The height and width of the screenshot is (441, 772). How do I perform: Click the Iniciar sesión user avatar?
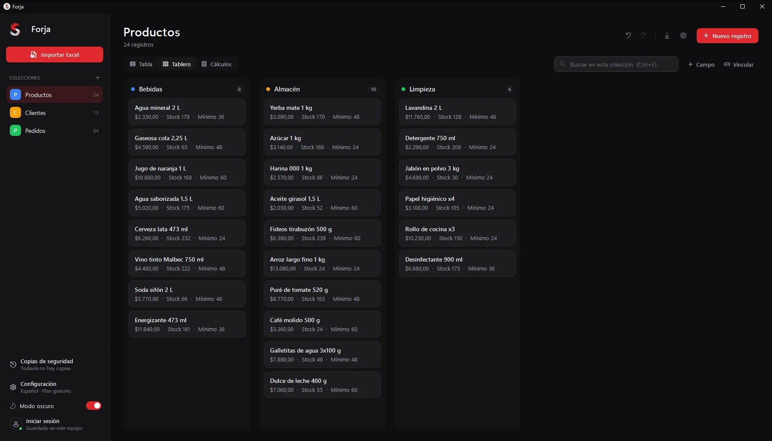(x=15, y=424)
